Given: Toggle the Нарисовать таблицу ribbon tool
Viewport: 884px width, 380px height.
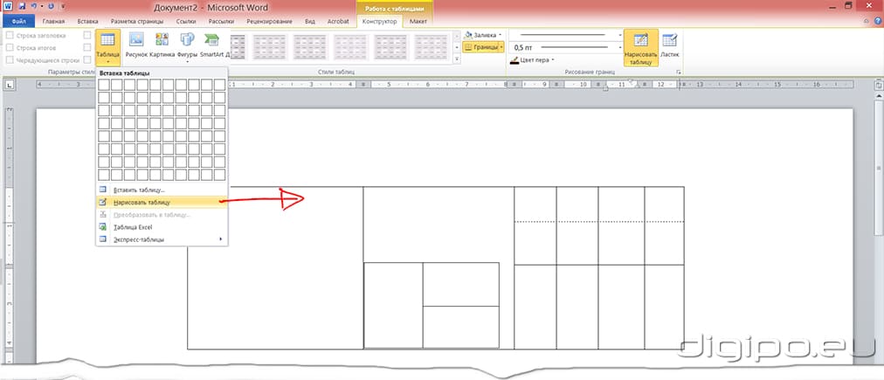Looking at the screenshot, I should [640, 46].
